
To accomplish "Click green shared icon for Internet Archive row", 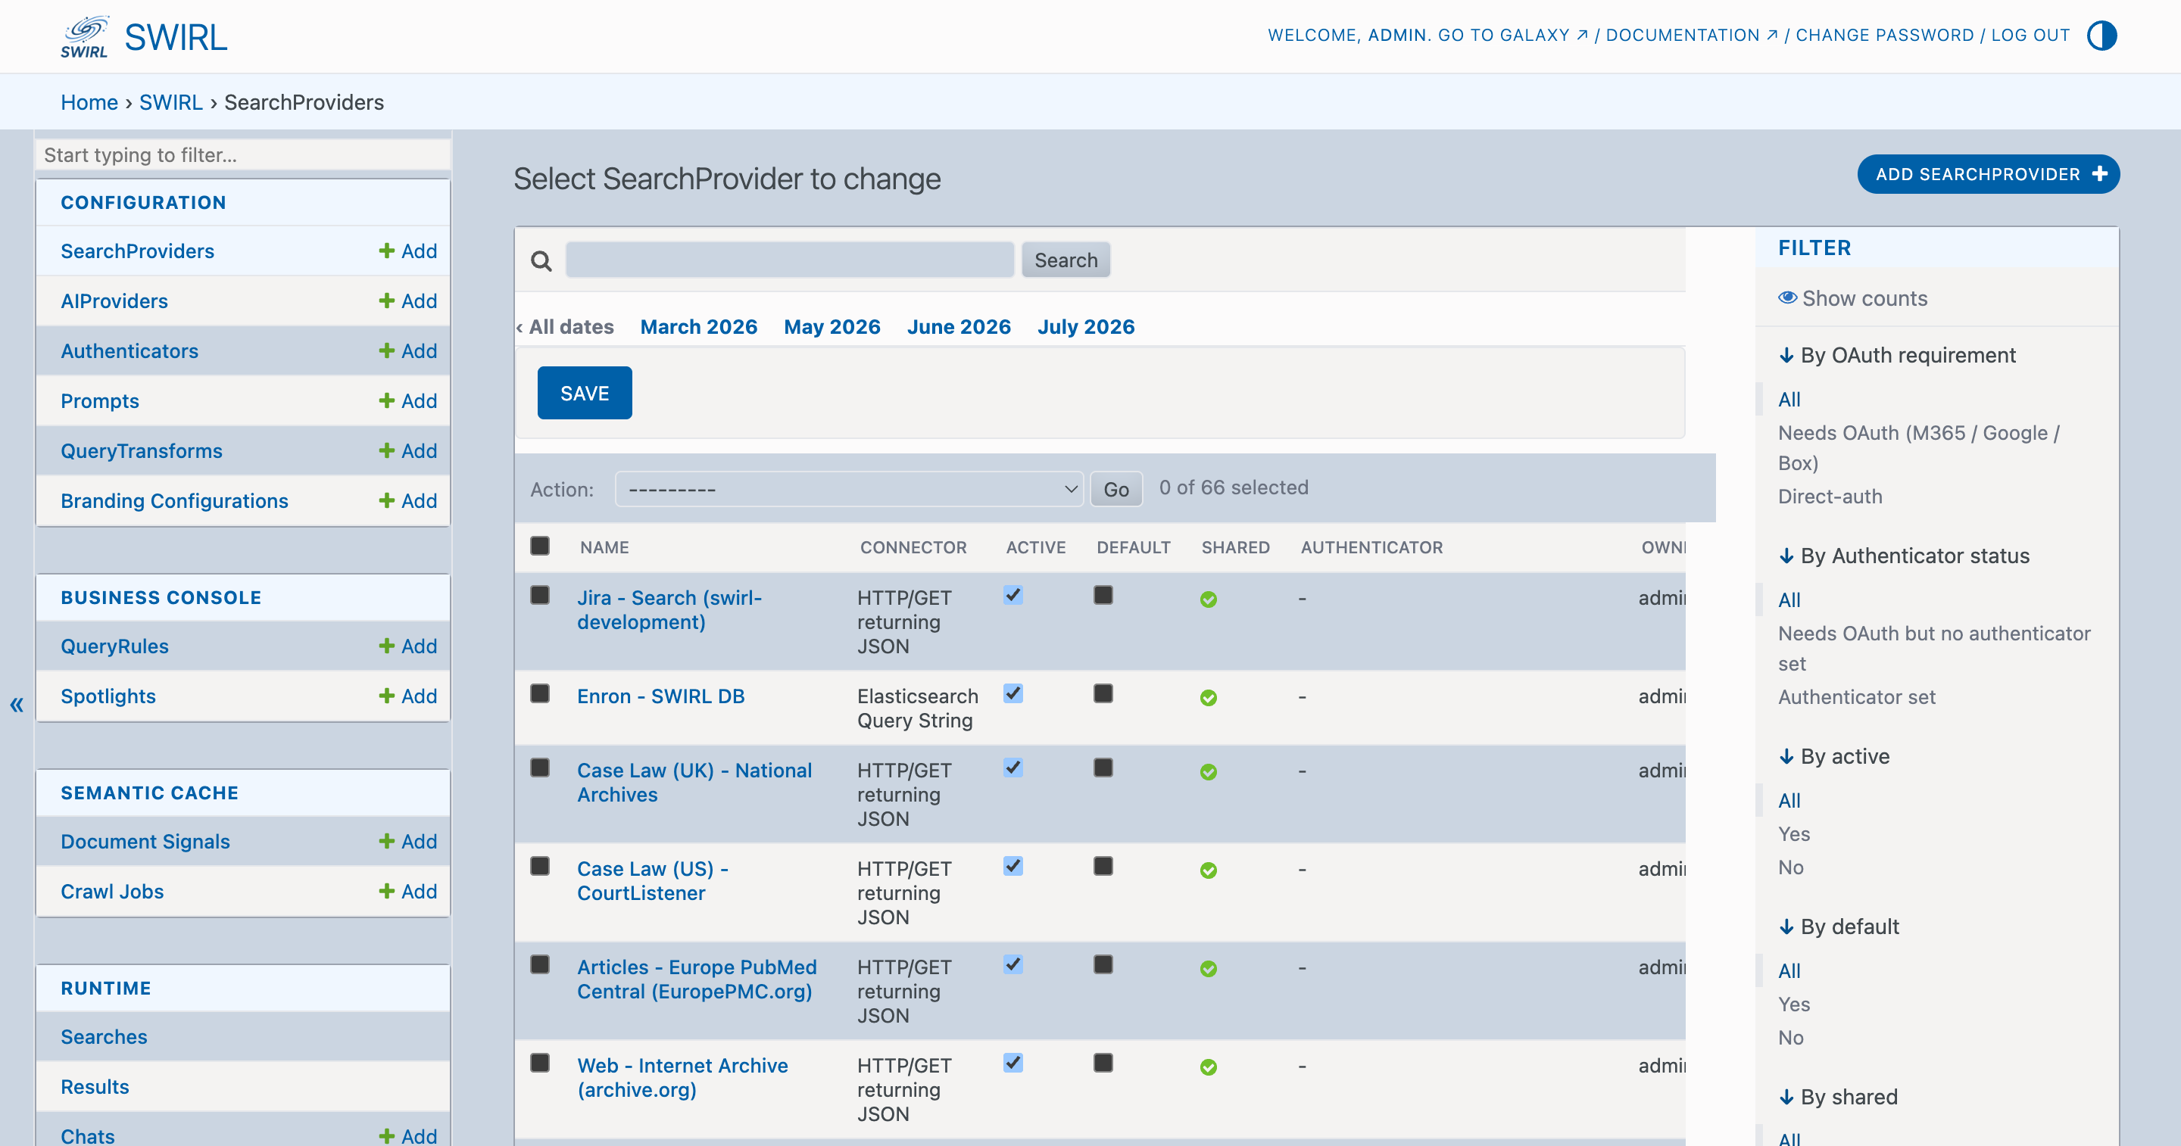I will point(1208,1067).
